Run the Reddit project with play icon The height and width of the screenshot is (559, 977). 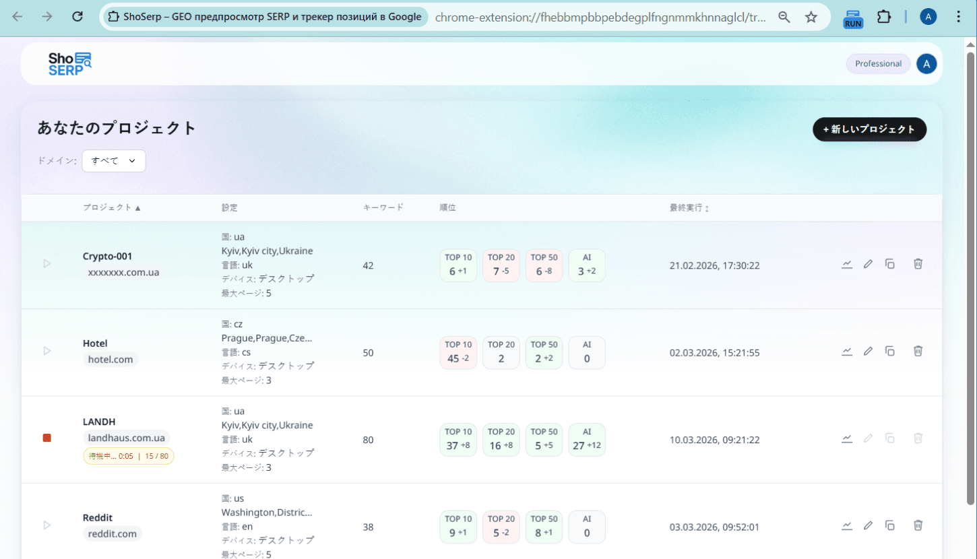tap(46, 525)
